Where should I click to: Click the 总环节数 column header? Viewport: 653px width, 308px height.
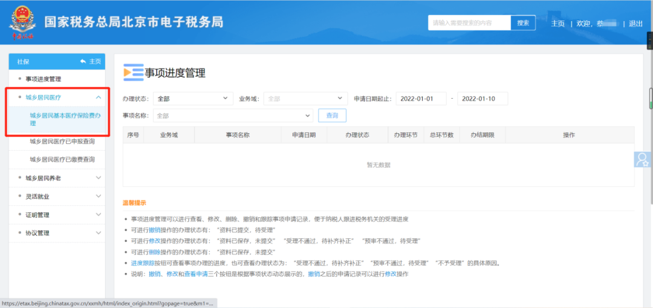(442, 135)
